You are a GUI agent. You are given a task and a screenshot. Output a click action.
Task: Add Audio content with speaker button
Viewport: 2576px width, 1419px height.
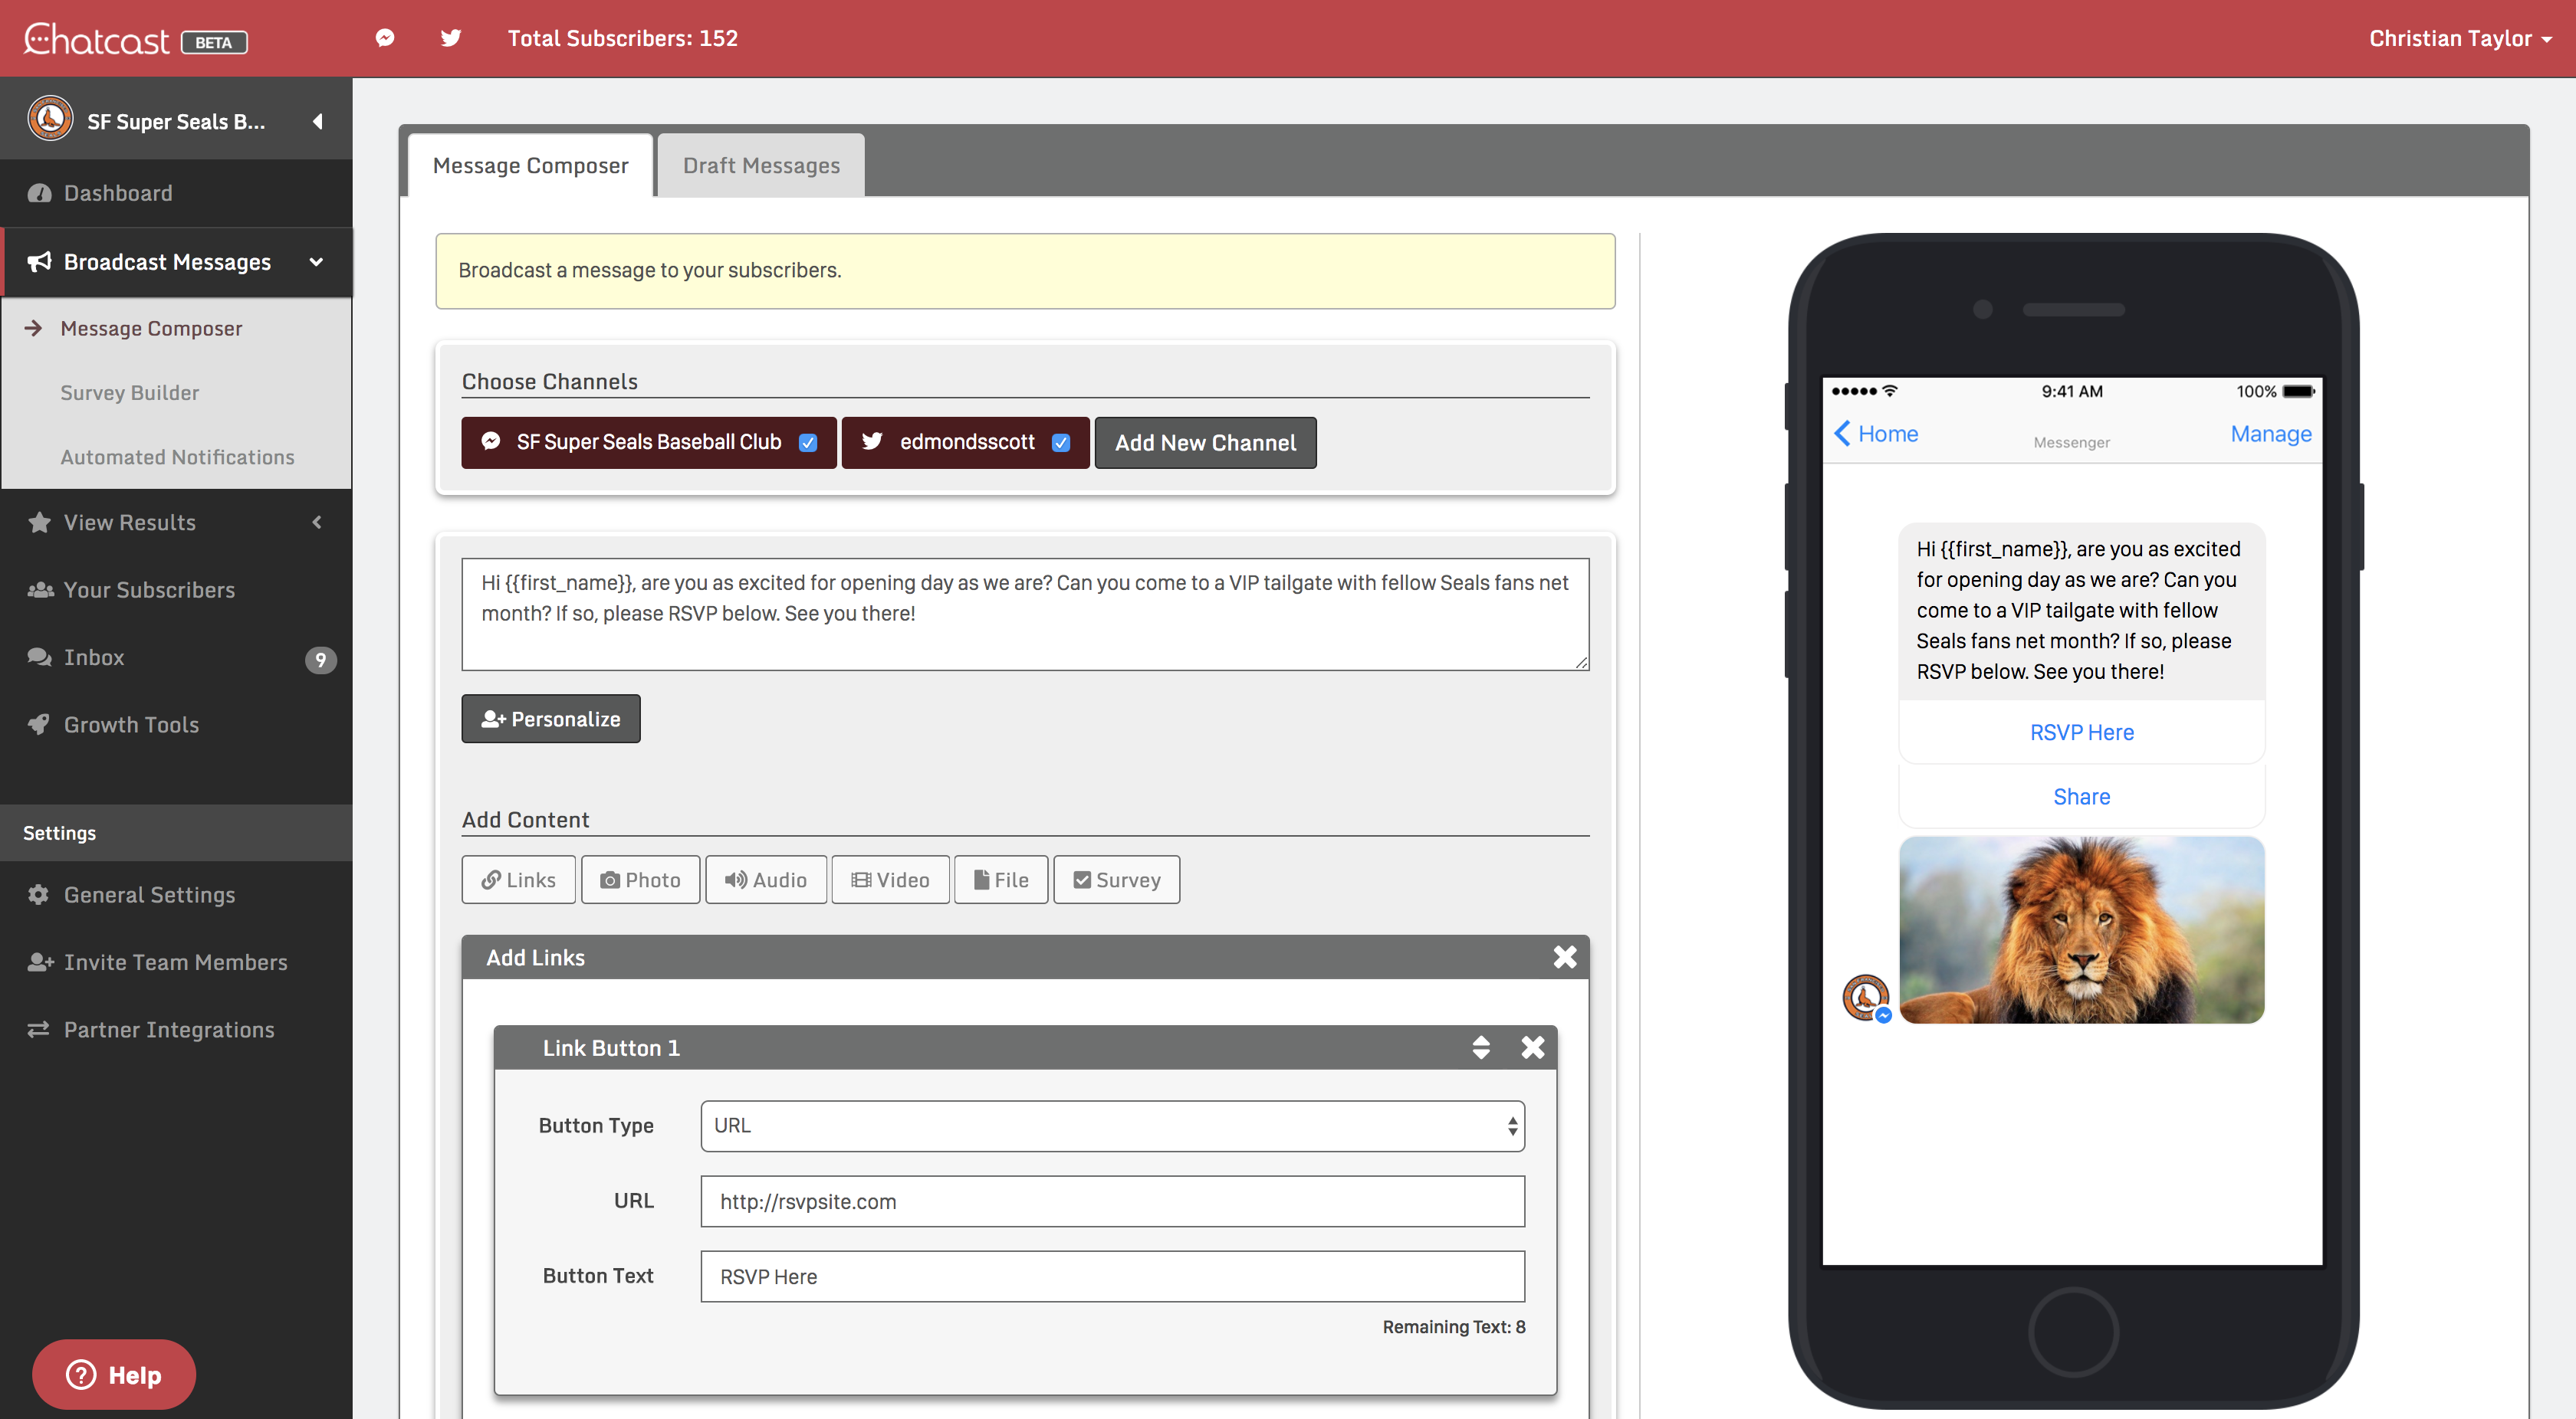tap(766, 880)
